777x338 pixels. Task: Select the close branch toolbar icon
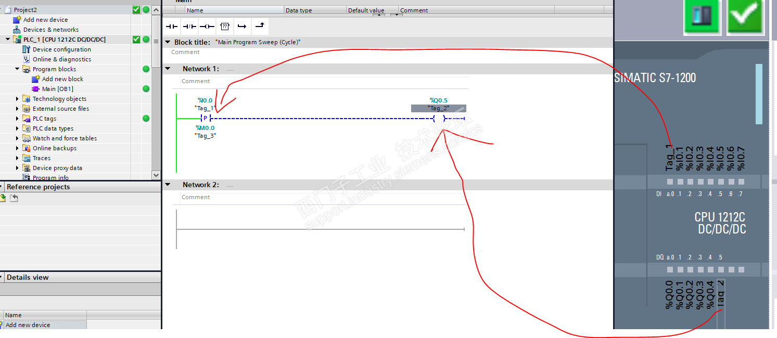point(260,26)
